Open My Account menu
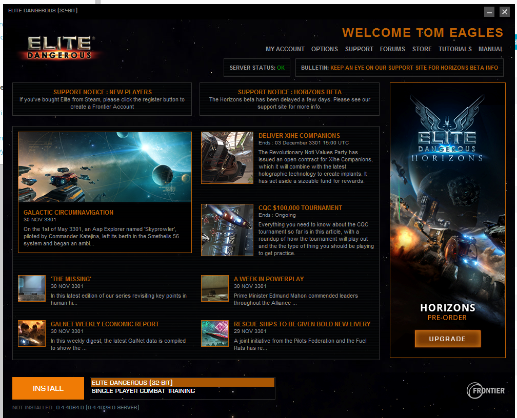Viewport: 517px width, 418px height. coord(285,49)
